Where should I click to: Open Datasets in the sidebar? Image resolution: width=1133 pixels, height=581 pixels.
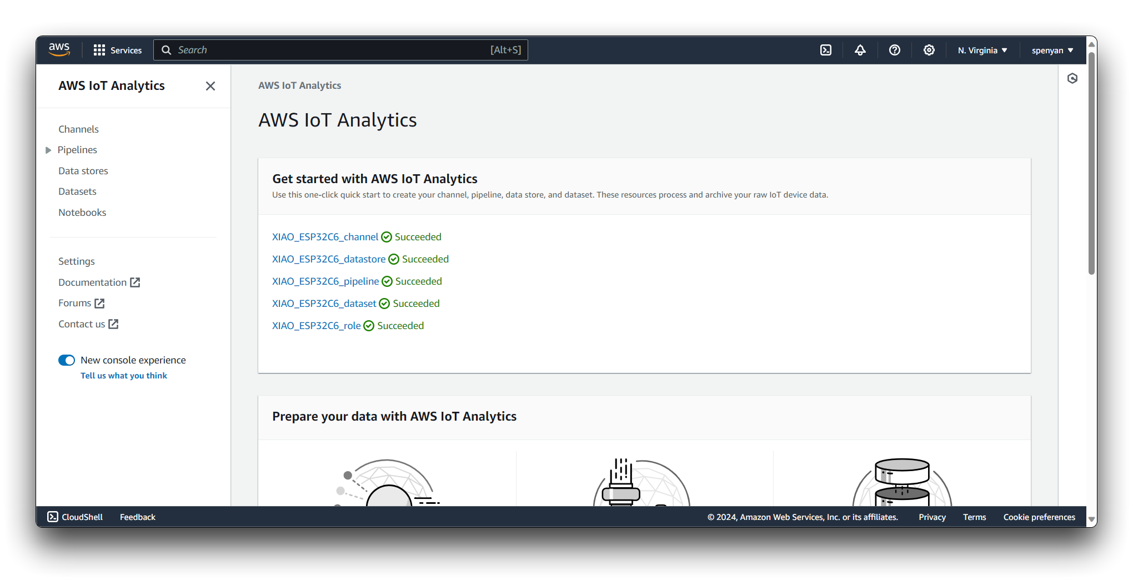tap(77, 191)
